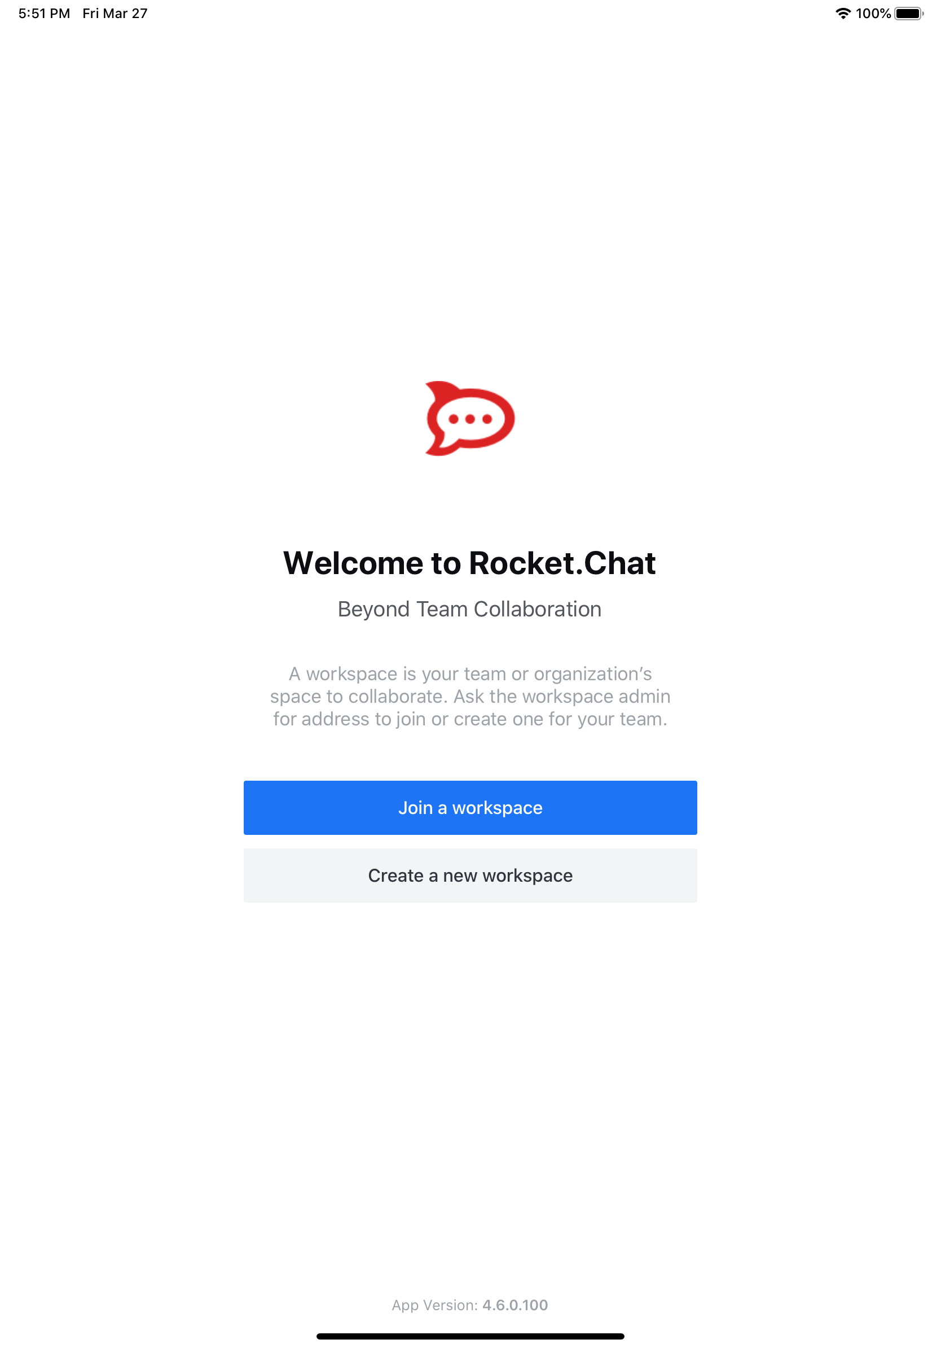Image resolution: width=941 pixels, height=1348 pixels.
Task: Tap the 5:51 PM clock
Action: [44, 14]
